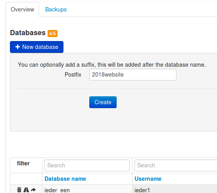Viewport: 217px width, 193px height.
Task: Open the Overview tab
Action: click(23, 9)
